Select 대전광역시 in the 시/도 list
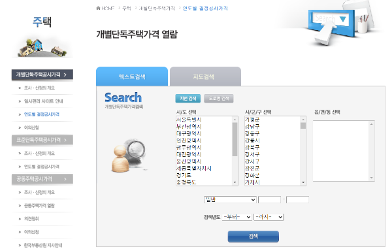The height and width of the screenshot is (249, 392). coord(204,154)
